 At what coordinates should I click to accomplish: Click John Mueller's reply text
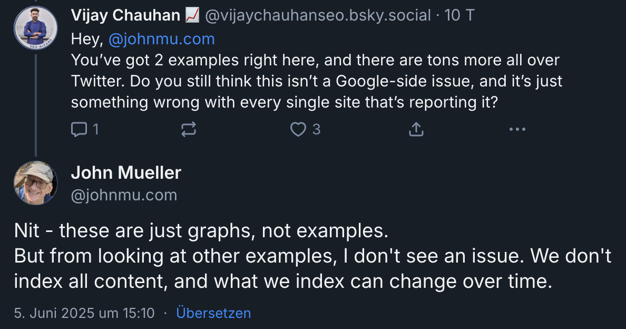pos(312,256)
